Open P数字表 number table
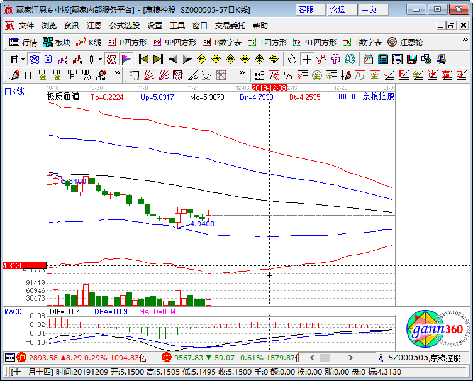The height and width of the screenshot is (381, 473). 222,42
